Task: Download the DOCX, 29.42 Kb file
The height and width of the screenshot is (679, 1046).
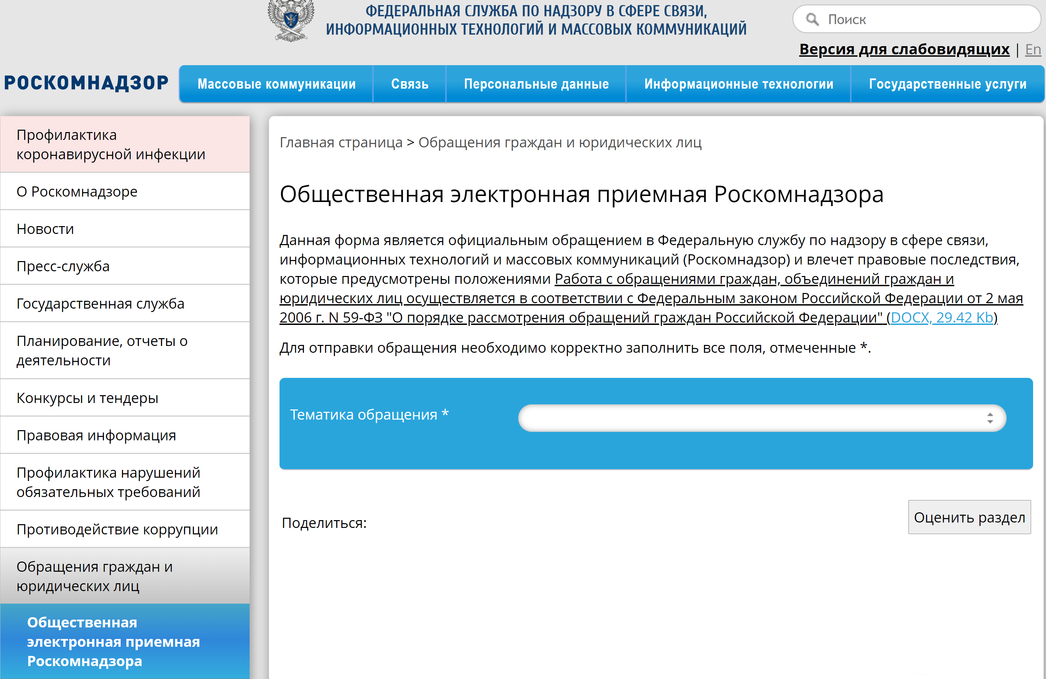Action: [942, 317]
